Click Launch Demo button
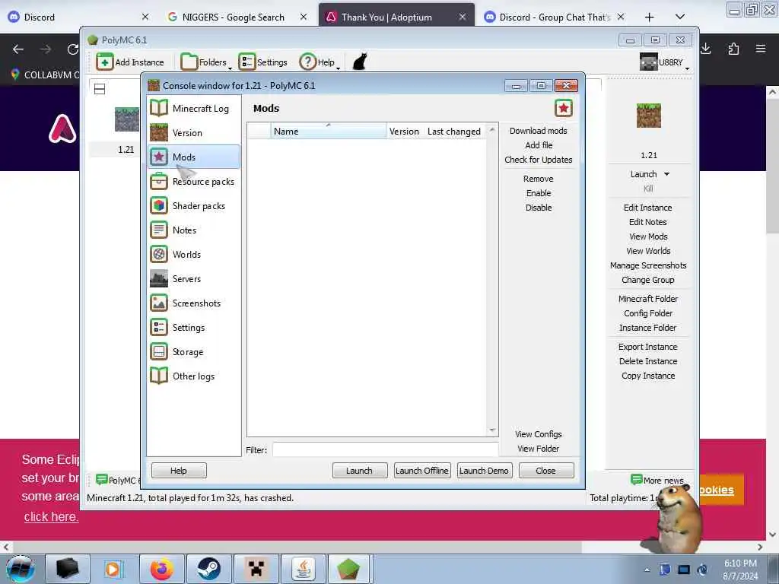 (x=484, y=470)
